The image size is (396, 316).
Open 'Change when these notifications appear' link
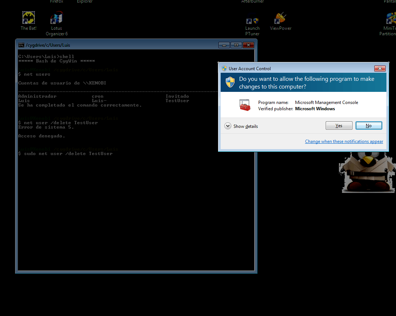(x=344, y=141)
